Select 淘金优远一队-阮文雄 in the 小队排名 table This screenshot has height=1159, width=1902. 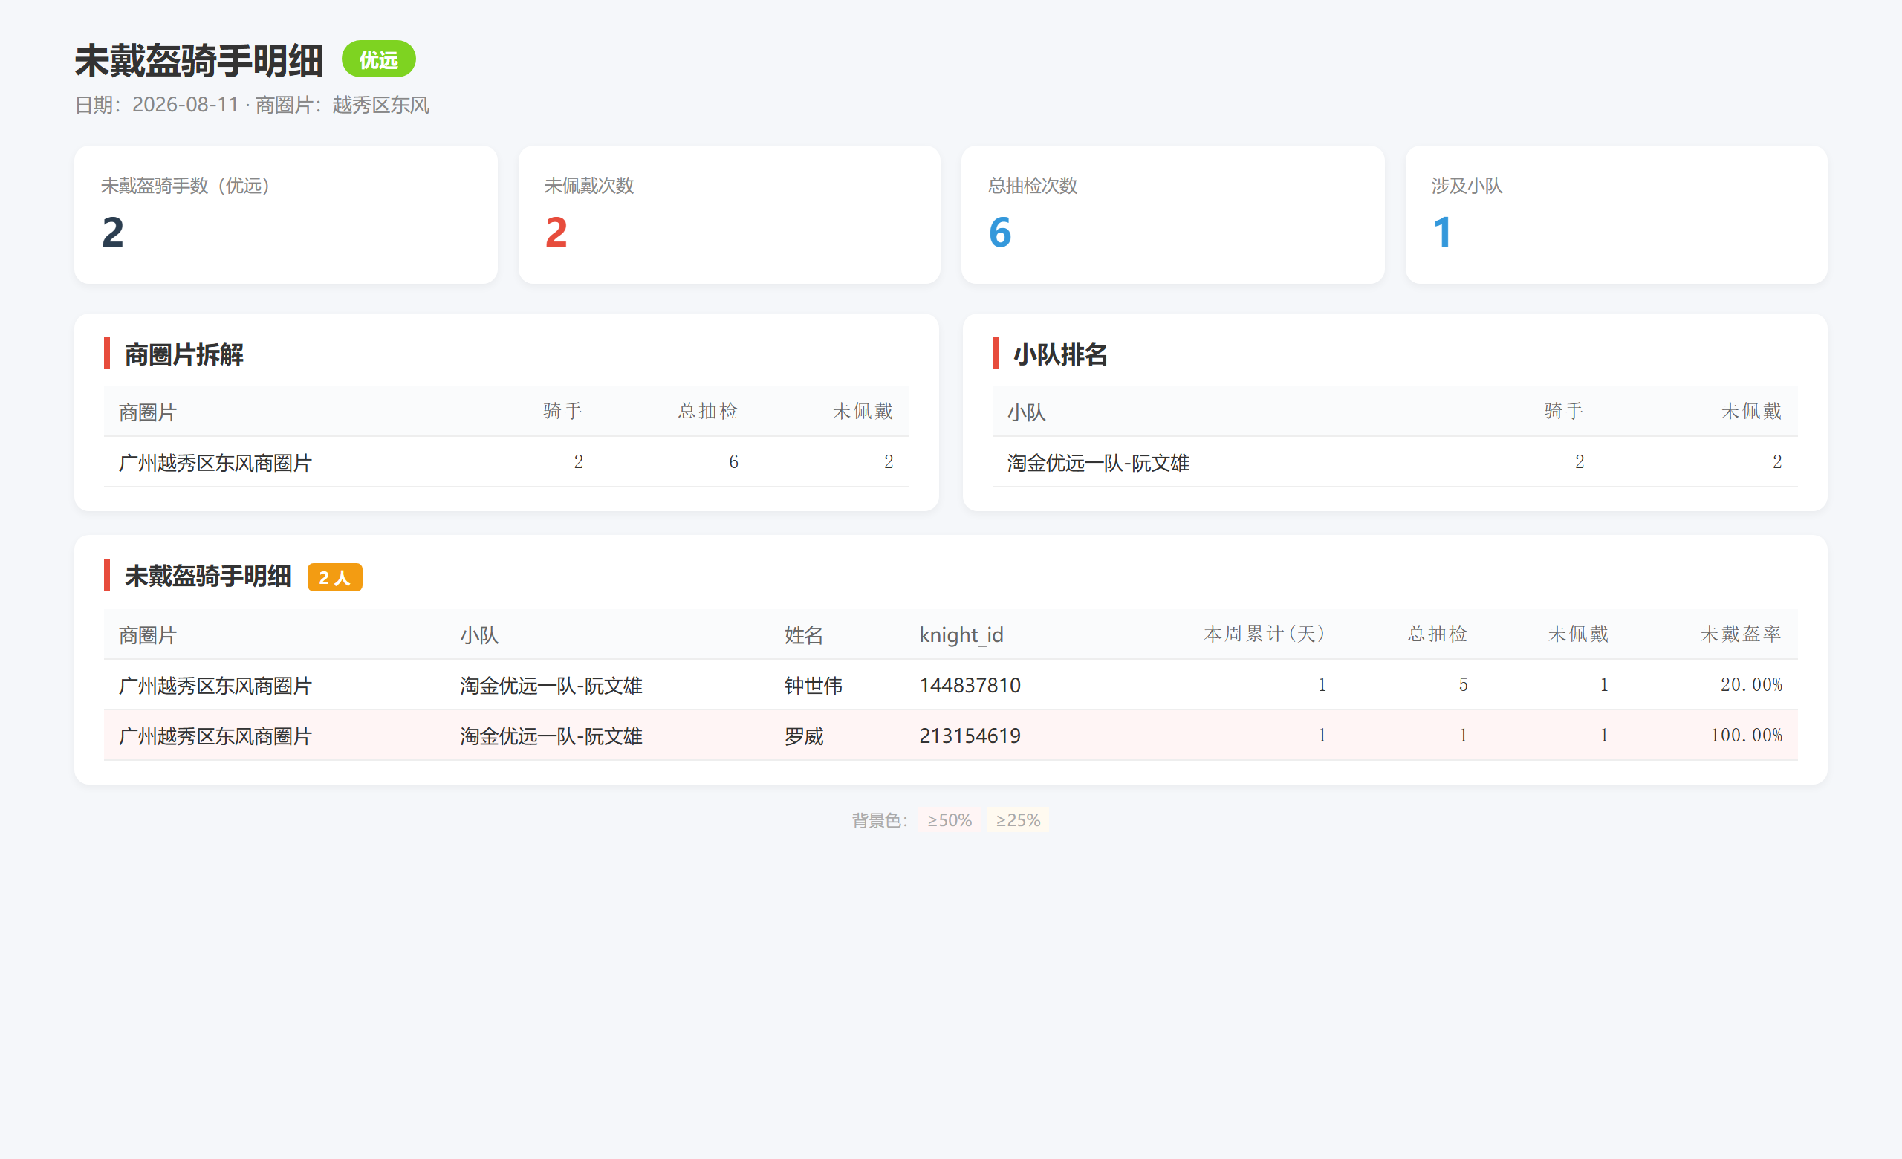click(x=1098, y=463)
